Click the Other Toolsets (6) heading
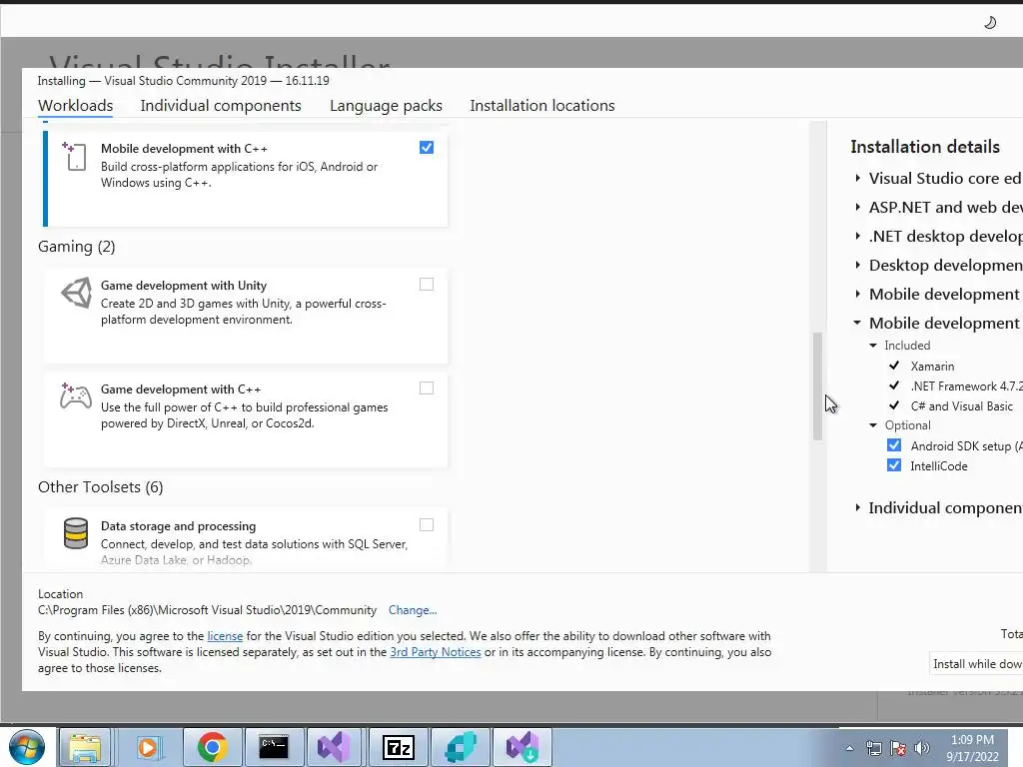 101,487
